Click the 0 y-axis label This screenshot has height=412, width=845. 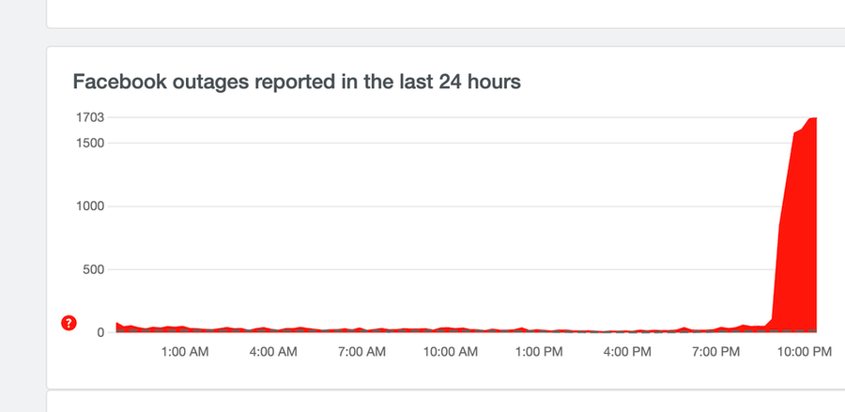(x=100, y=332)
